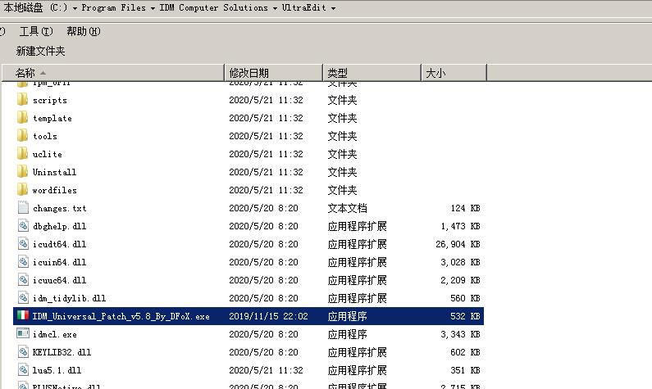
Task: Click the 2019/11/15 22:02 date cell
Action: [269, 316]
